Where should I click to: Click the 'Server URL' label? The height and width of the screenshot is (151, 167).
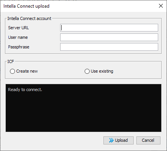18,28
